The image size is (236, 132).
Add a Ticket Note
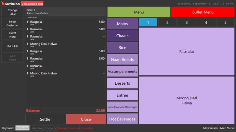point(13,35)
